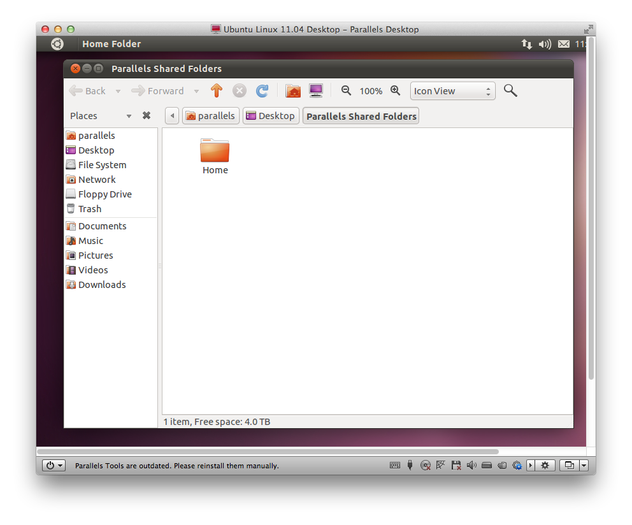Click the Parallels blue gear tools icon

tap(517, 465)
